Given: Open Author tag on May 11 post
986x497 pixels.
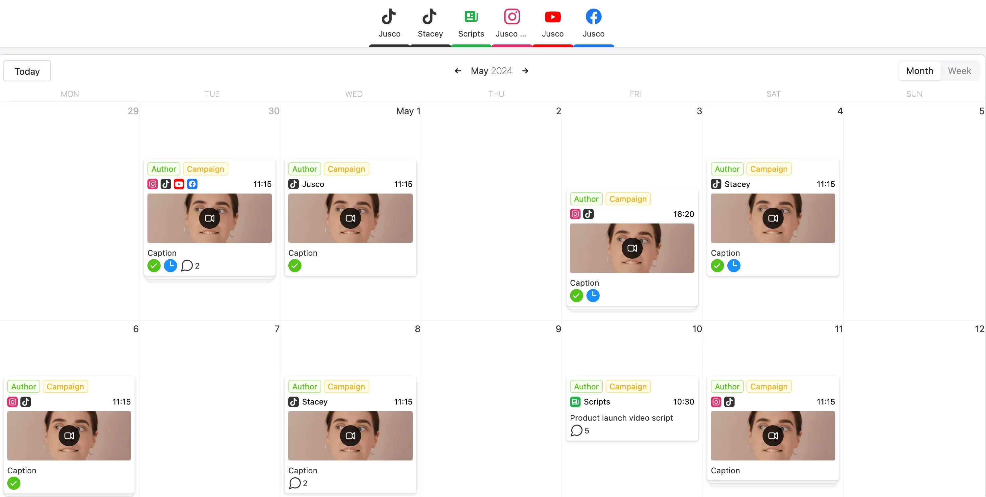Looking at the screenshot, I should 727,386.
